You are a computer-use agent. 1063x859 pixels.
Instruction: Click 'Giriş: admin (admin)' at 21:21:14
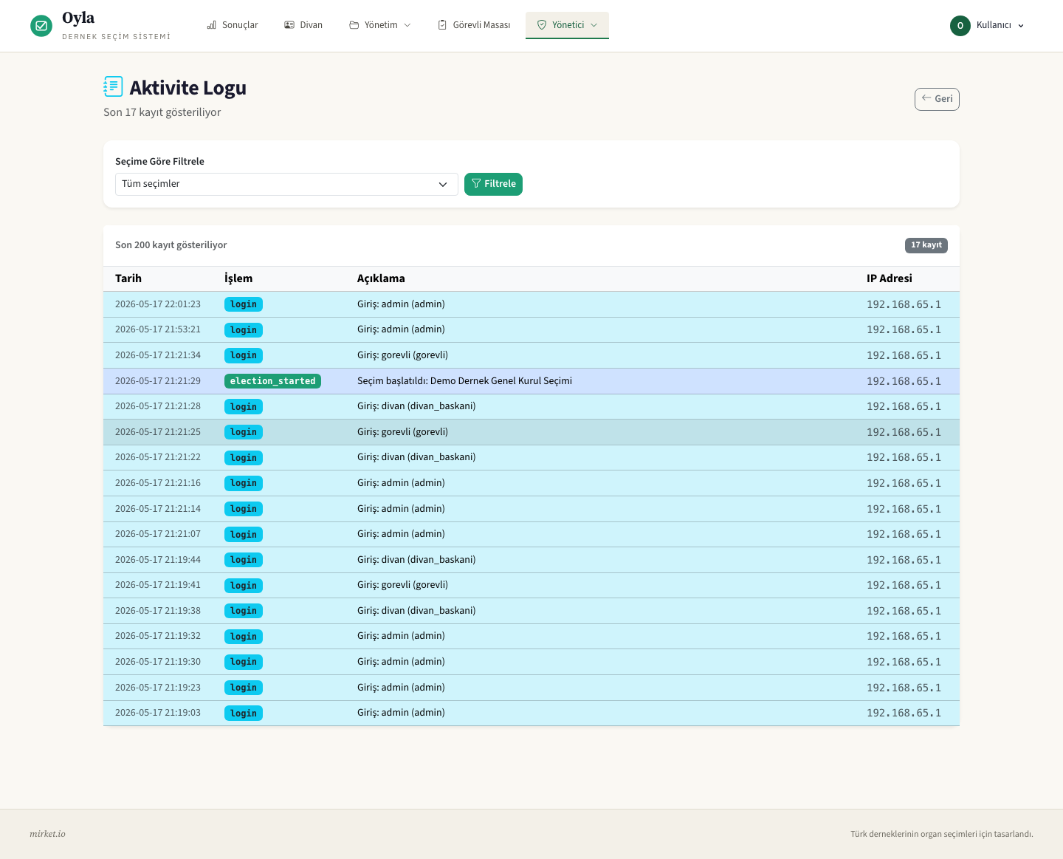pos(401,509)
